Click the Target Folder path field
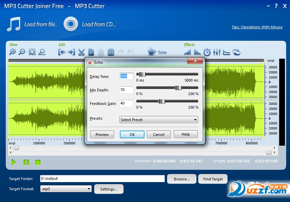290x202 pixels. coord(102,178)
